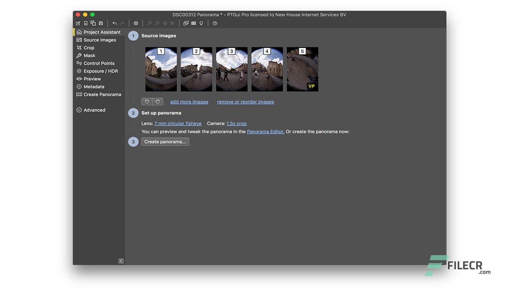Rotate the selected image counterclockwise

[x=147, y=101]
